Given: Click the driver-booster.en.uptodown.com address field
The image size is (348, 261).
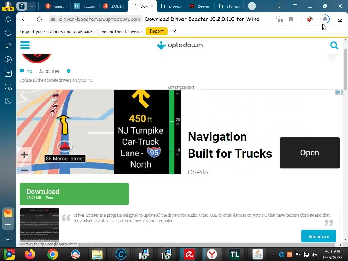Looking at the screenshot, I should pos(100,19).
